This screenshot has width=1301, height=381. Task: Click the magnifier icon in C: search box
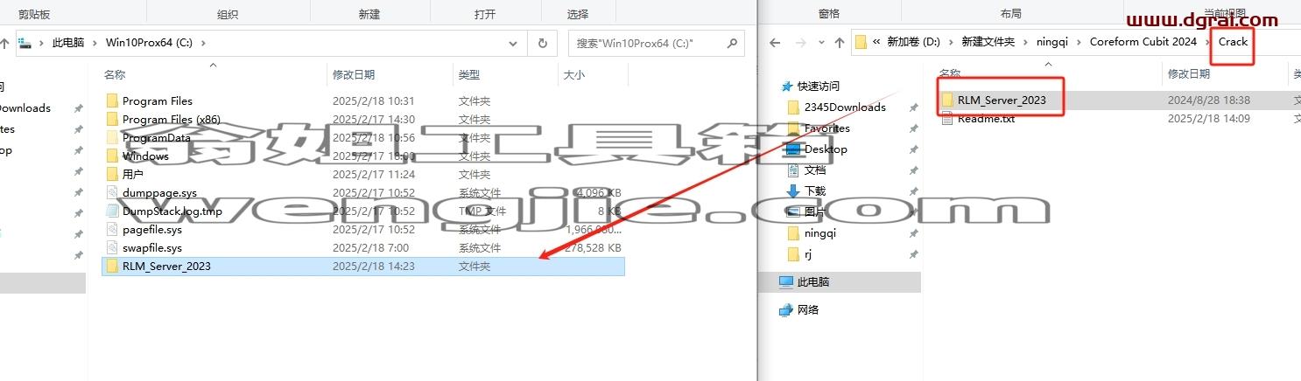click(732, 43)
